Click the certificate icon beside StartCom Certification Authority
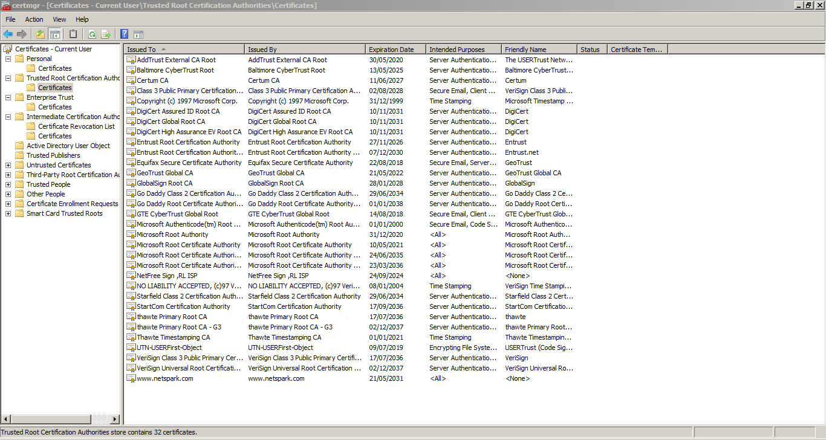The image size is (826, 440). pos(131,306)
